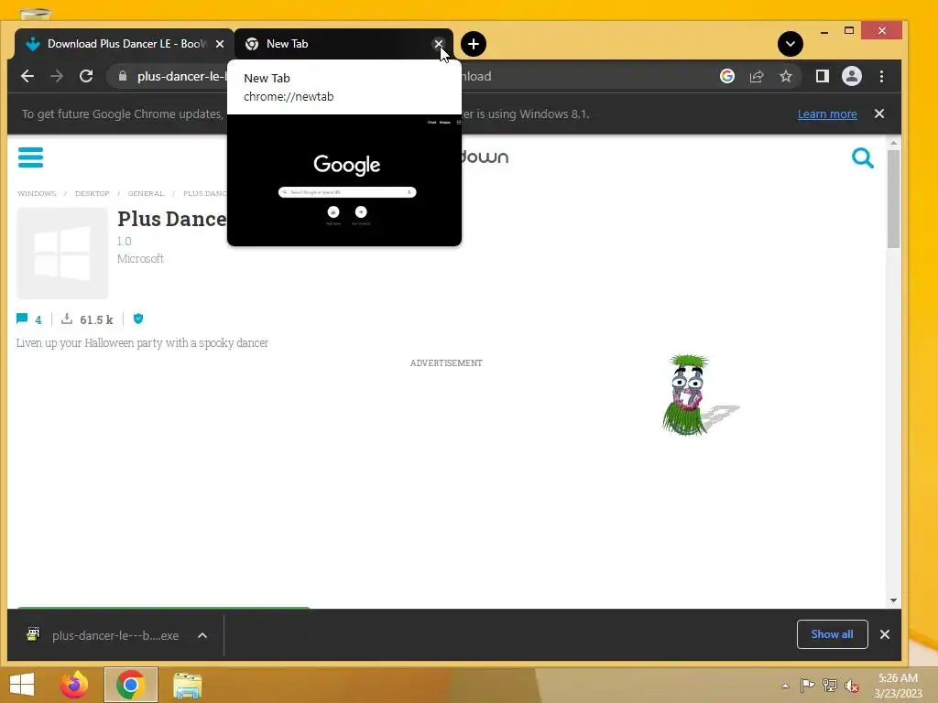Click the network tray icon
Viewport: 938px width, 703px height.
(830, 685)
